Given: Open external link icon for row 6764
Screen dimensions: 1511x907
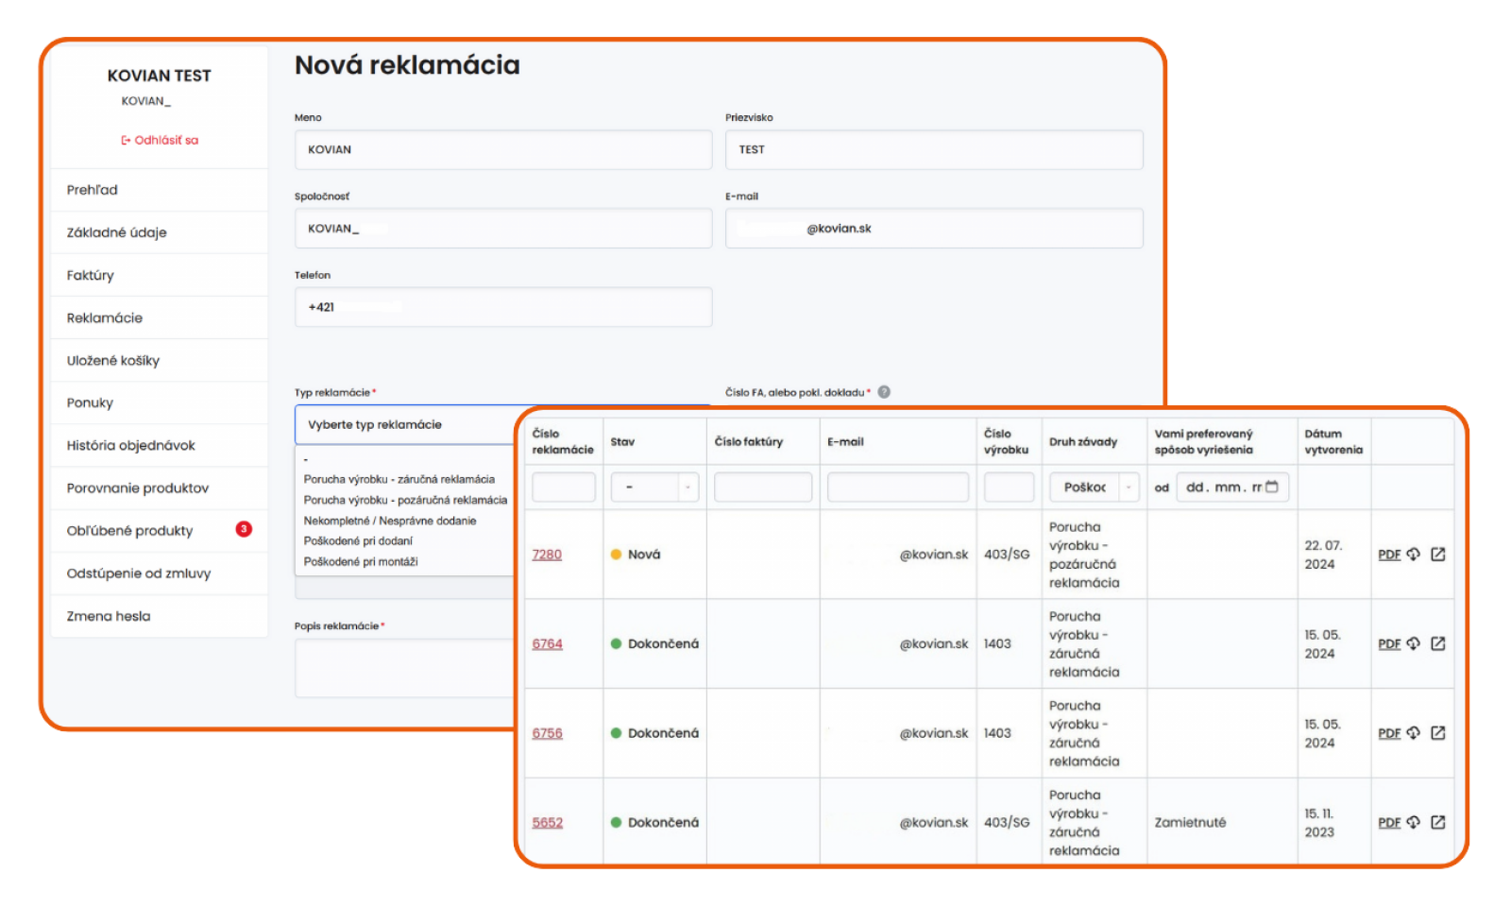Looking at the screenshot, I should 1438,644.
